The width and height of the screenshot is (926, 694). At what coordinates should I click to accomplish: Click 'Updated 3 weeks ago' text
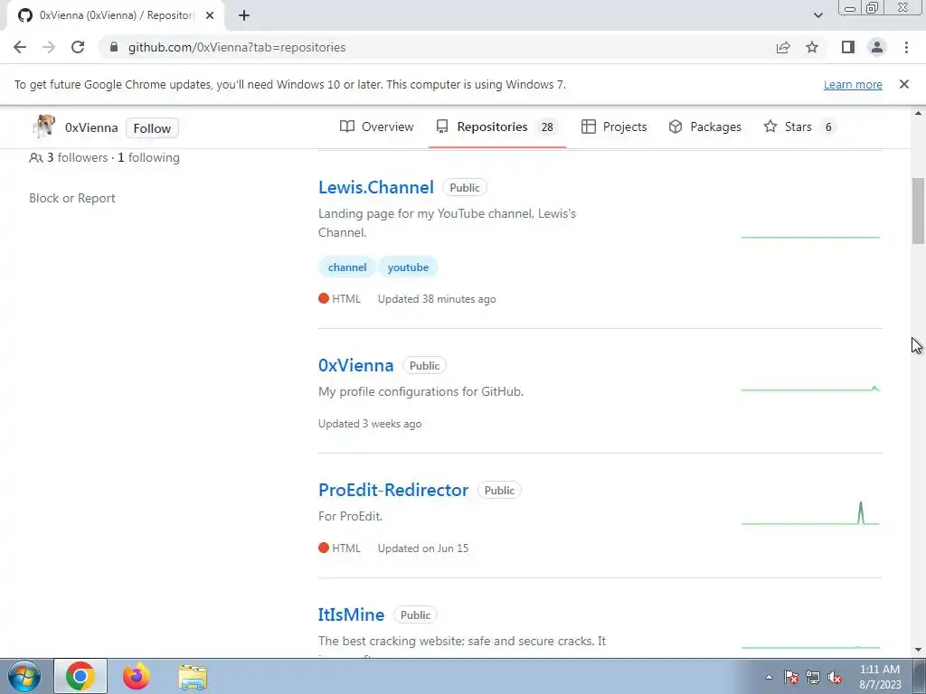pyautogui.click(x=370, y=424)
